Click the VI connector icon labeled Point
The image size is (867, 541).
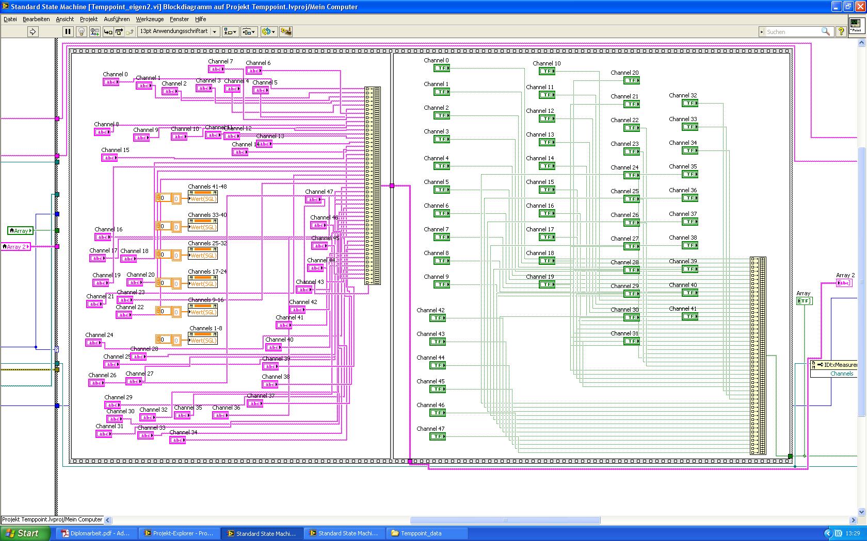pos(856,26)
